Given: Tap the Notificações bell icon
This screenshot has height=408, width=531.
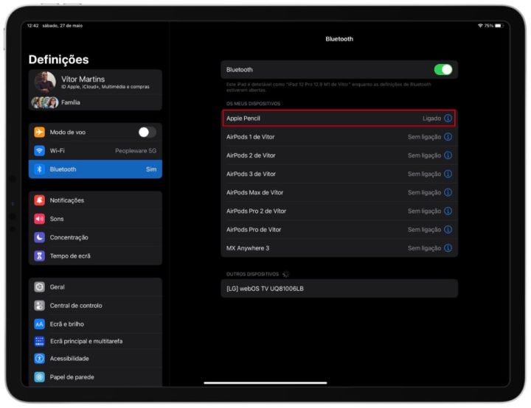Looking at the screenshot, I should (x=39, y=200).
